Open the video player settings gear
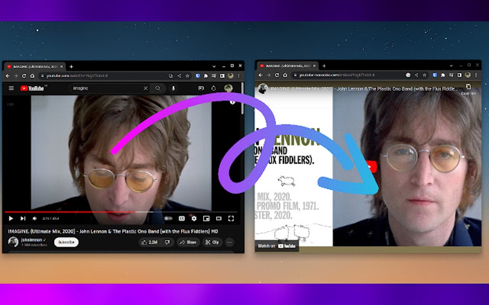This screenshot has width=489, height=305. [193, 218]
